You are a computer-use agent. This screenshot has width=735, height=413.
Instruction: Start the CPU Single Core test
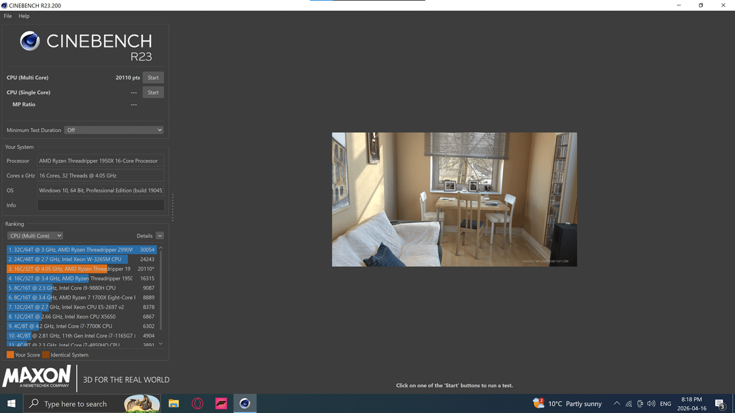point(153,93)
